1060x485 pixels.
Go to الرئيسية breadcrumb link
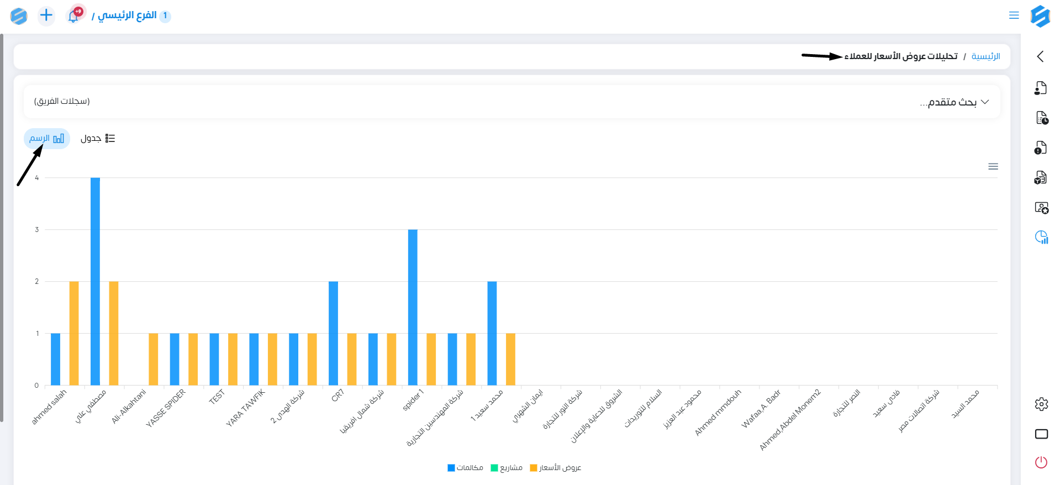(x=985, y=56)
